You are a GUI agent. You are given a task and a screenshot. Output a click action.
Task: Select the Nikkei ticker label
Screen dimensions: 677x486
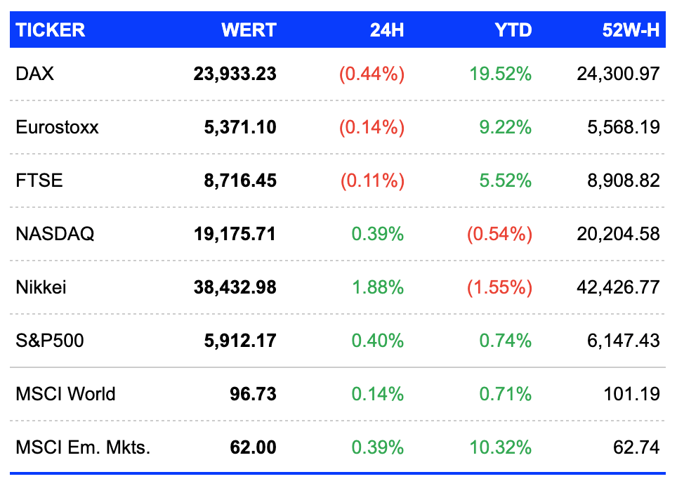(x=41, y=287)
